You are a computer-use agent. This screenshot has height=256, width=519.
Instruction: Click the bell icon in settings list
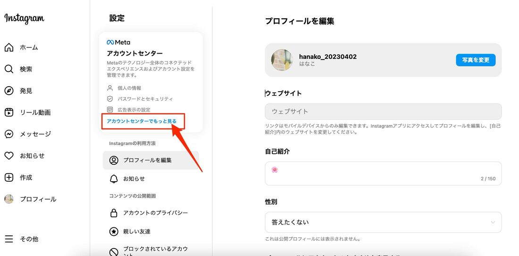pyautogui.click(x=114, y=179)
